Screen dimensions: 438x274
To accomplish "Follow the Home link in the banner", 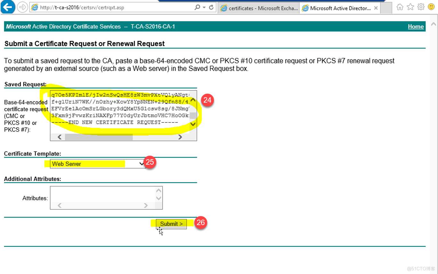I will point(416,27).
